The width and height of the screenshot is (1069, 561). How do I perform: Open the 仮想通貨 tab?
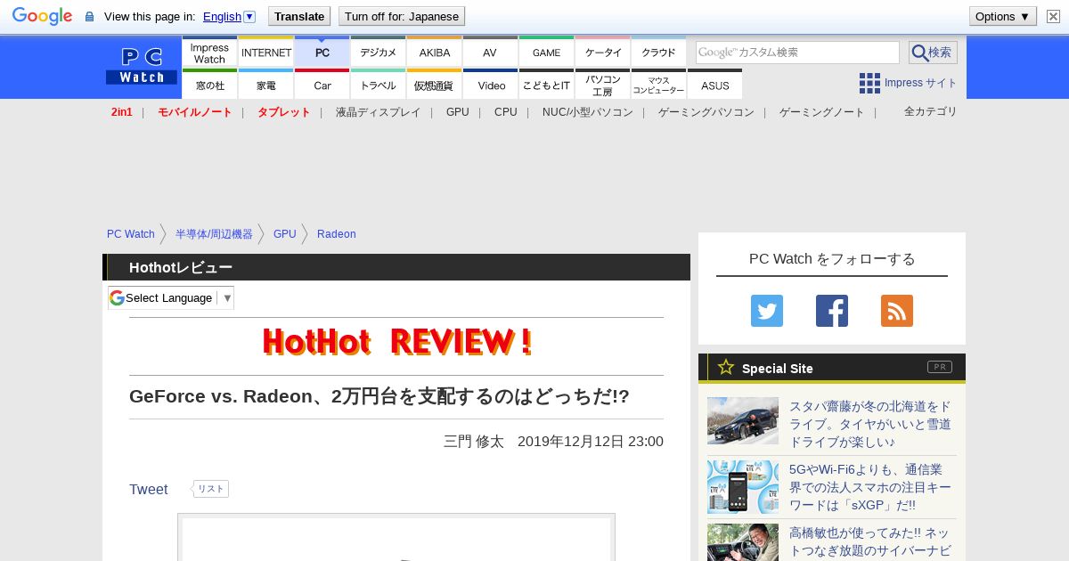click(435, 85)
